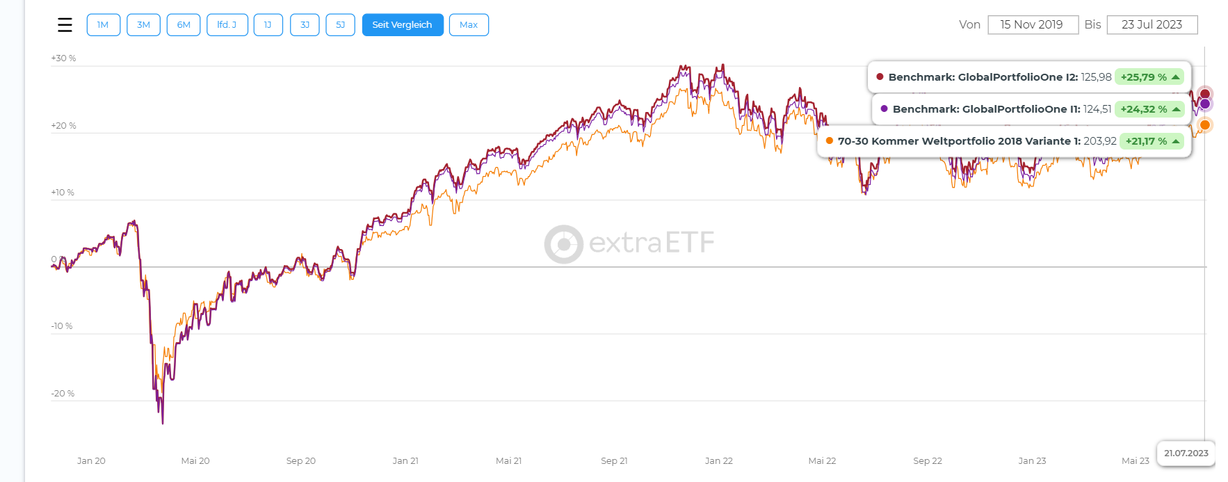
Task: Select the lfd. J range option
Action: [x=227, y=25]
